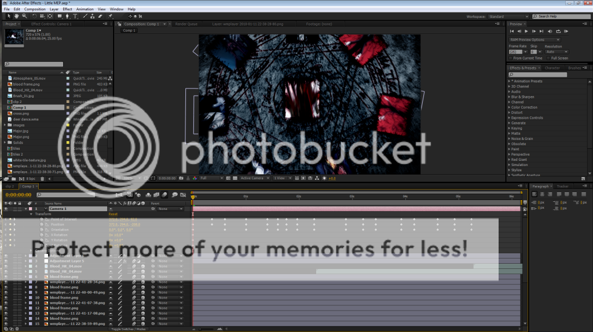Click the snapshot camera icon below the viewer
Screen dimensions: 593x332
coord(181,178)
